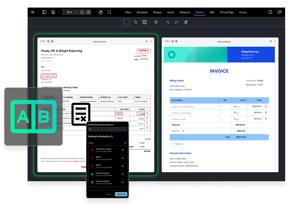Select the eraser tool
Screen dimensions: 290x207
(186, 22)
